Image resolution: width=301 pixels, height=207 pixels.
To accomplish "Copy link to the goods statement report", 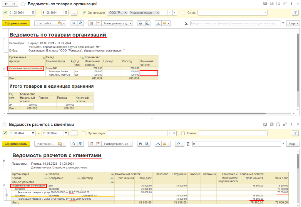I will [285, 4].
